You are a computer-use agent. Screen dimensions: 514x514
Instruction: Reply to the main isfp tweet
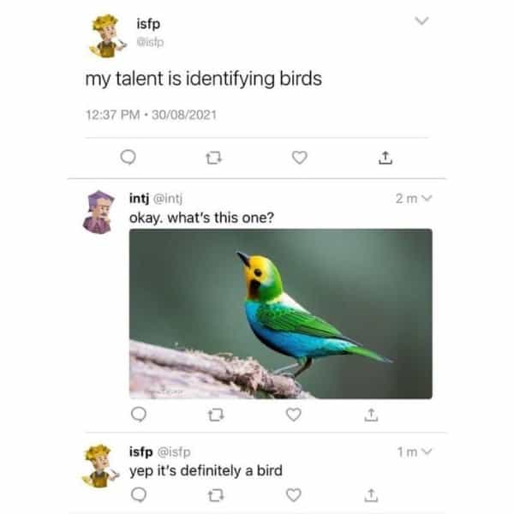click(128, 158)
